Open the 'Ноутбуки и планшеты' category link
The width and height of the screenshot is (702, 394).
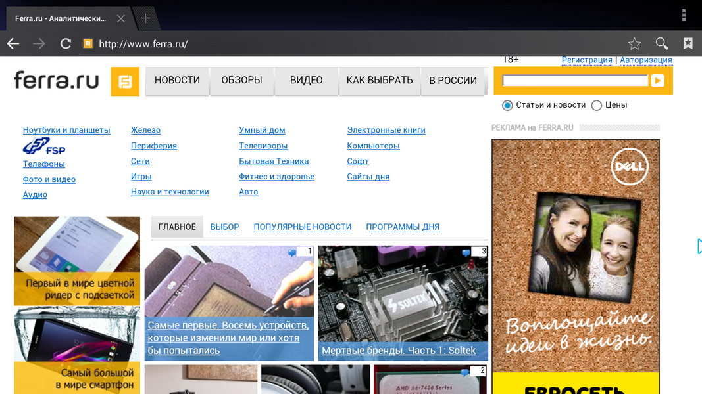tap(66, 130)
